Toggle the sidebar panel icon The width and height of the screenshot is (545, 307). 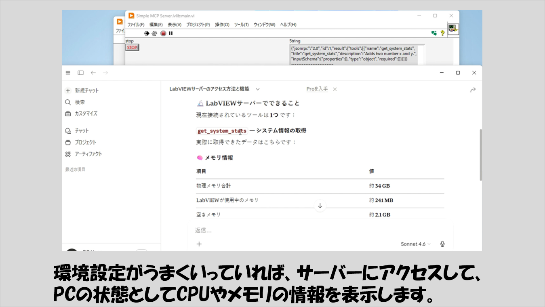[x=81, y=73]
